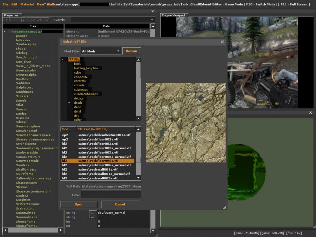The image size is (316, 237).
Task: Select $translucent in Properties tree
Action: 26,144
